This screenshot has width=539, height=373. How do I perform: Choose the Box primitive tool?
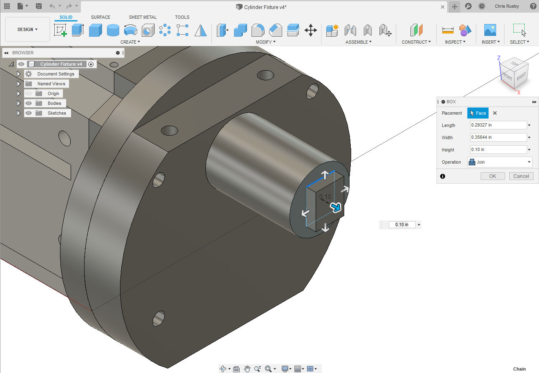click(x=96, y=30)
